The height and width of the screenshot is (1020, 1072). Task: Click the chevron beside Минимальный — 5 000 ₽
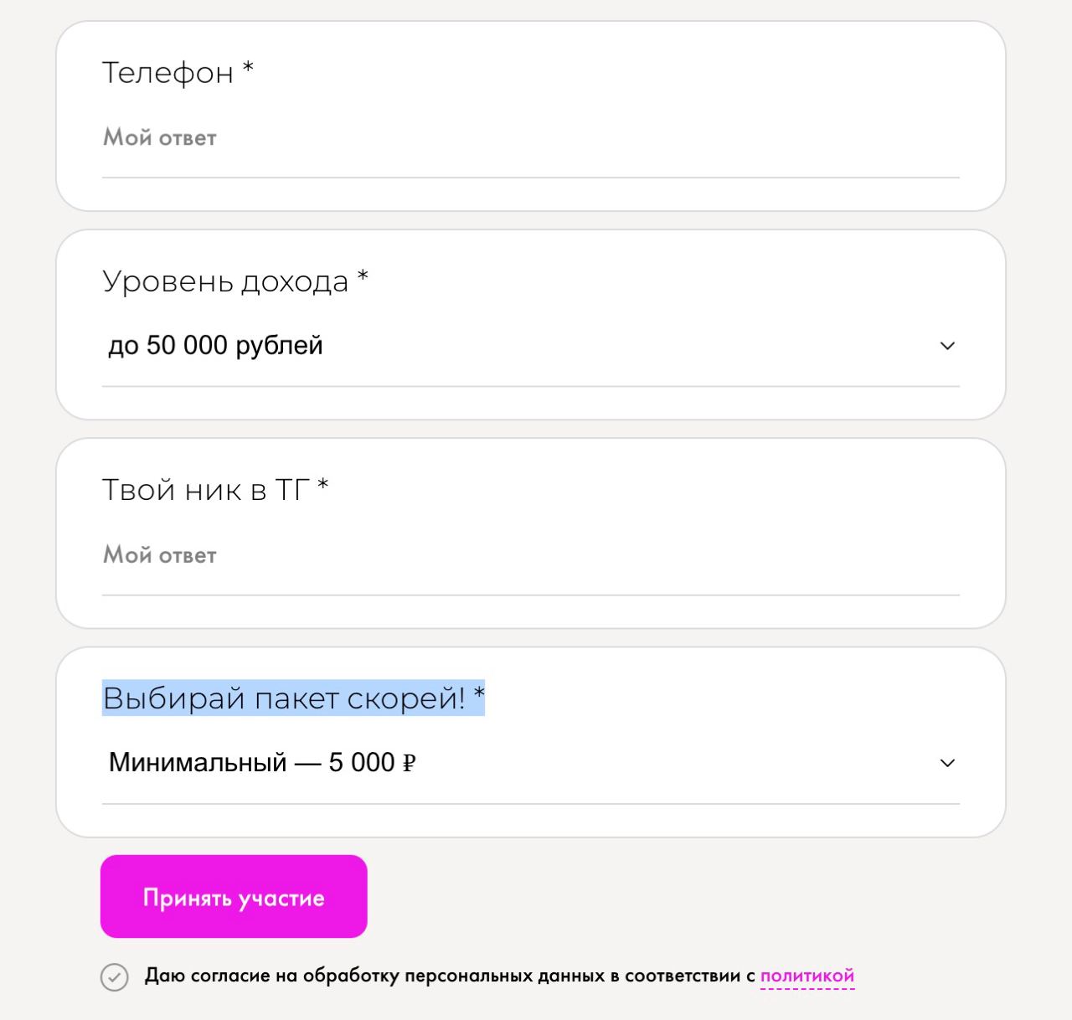[x=947, y=763]
